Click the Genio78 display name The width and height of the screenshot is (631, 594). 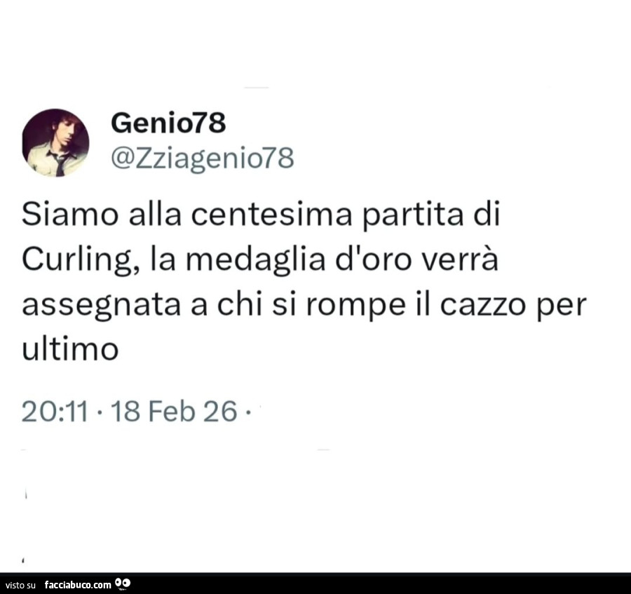168,123
